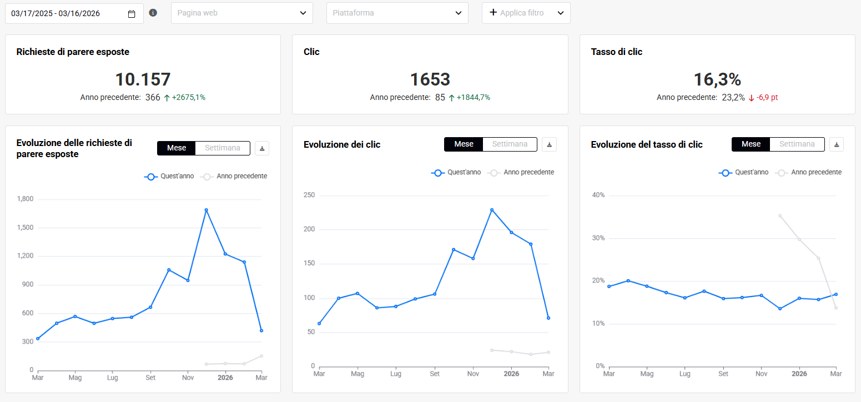Toggle Quest'anno legend in richieste esposte chart
The image size is (861, 402).
[x=169, y=177]
